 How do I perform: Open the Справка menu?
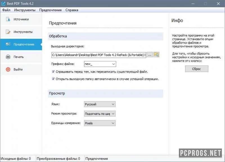point(72,10)
